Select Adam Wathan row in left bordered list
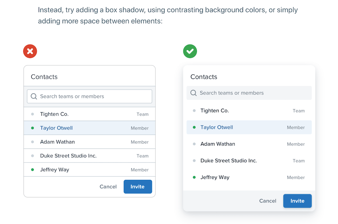The height and width of the screenshot is (224, 338). [x=89, y=142]
